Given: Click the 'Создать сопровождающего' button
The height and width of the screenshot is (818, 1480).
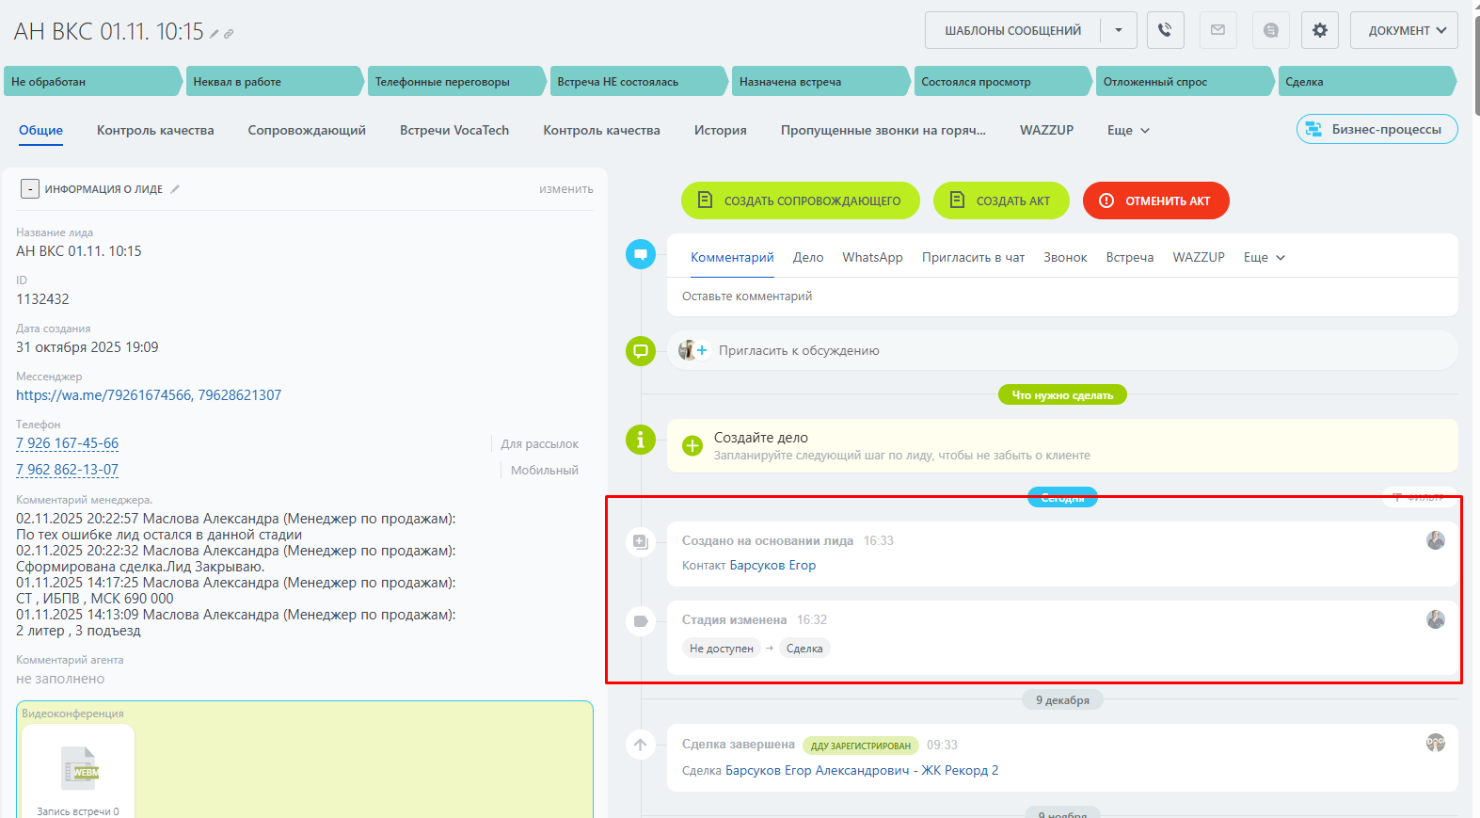Looking at the screenshot, I should (x=800, y=200).
